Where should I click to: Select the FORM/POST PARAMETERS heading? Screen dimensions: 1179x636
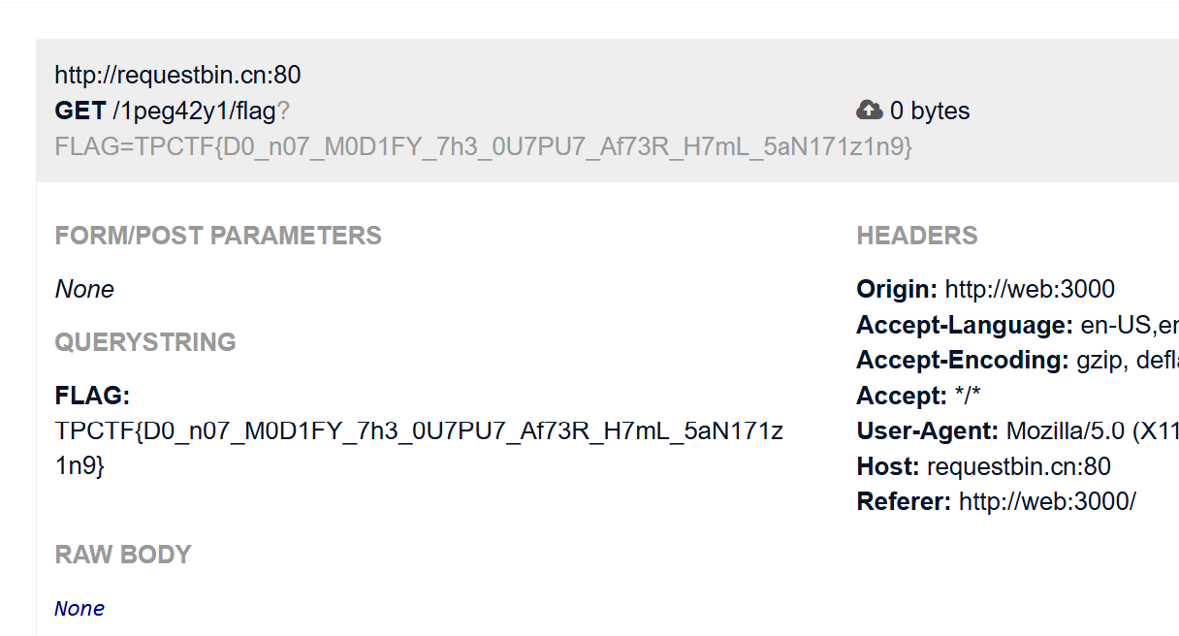click(218, 236)
